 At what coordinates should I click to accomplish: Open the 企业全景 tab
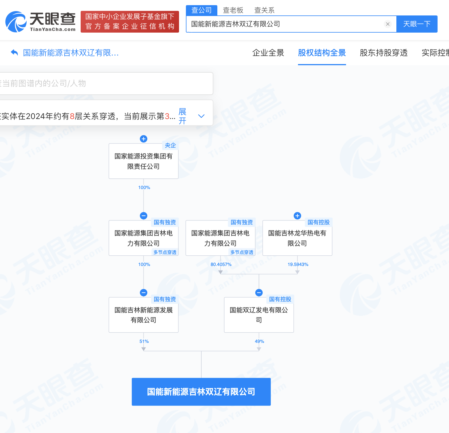click(x=268, y=53)
